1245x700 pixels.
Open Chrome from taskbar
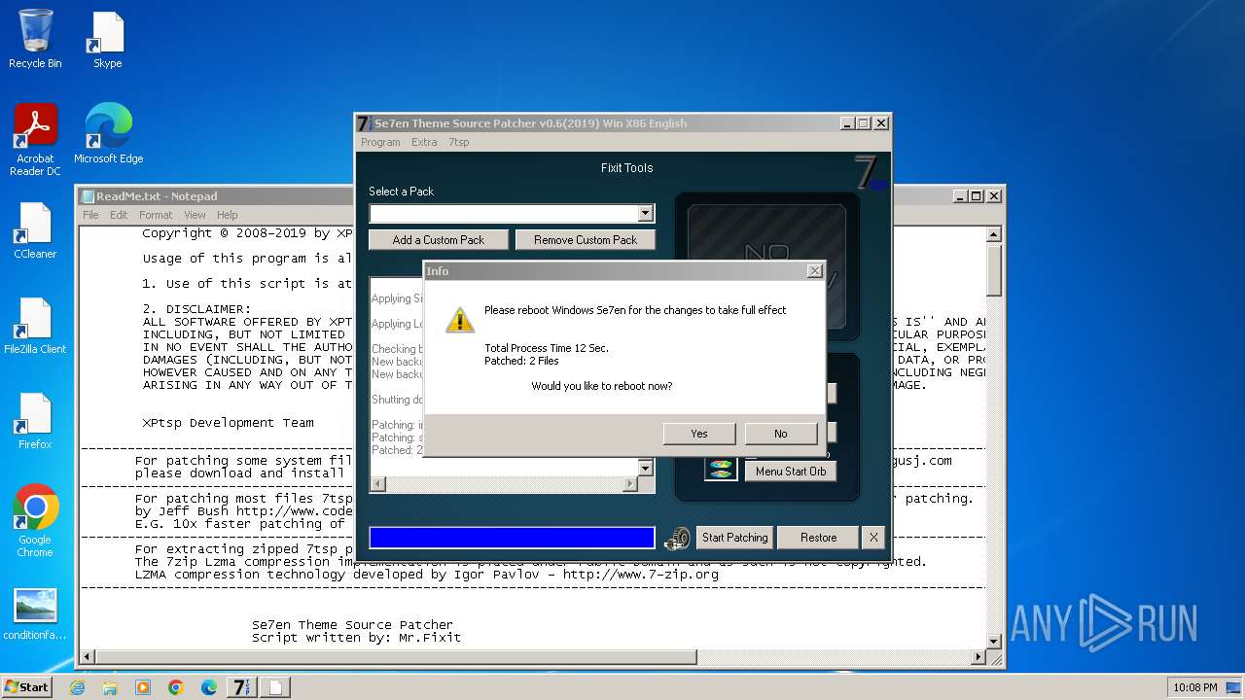point(176,687)
